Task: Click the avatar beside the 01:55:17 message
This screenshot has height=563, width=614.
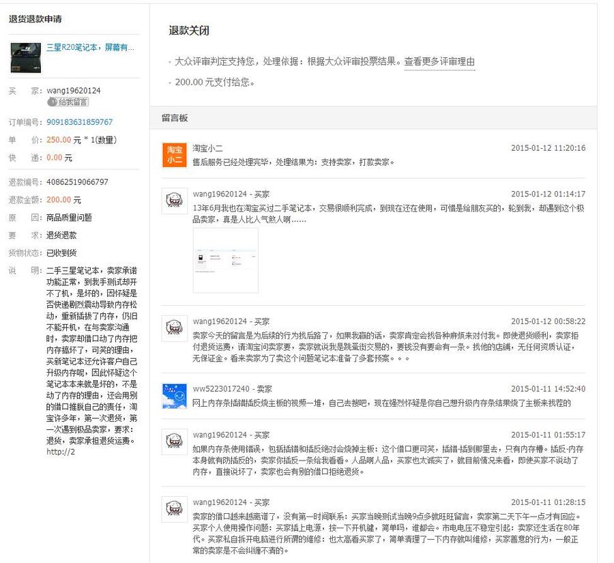Action: pos(174,442)
